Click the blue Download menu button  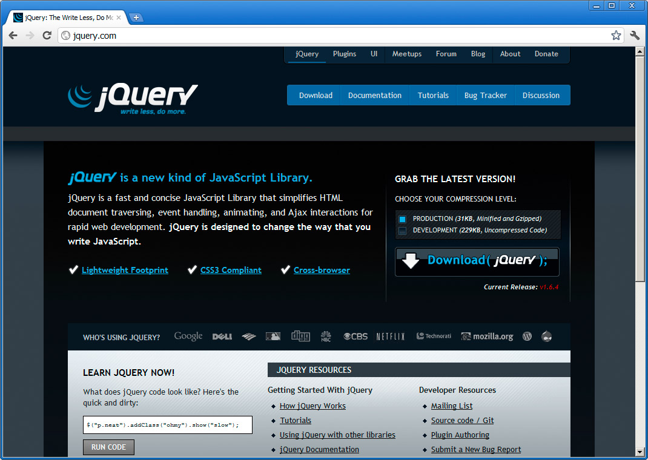click(316, 96)
